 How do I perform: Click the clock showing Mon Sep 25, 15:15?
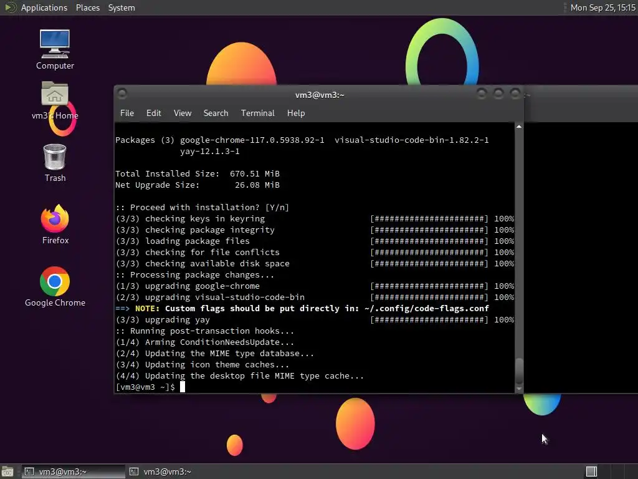[x=603, y=7]
